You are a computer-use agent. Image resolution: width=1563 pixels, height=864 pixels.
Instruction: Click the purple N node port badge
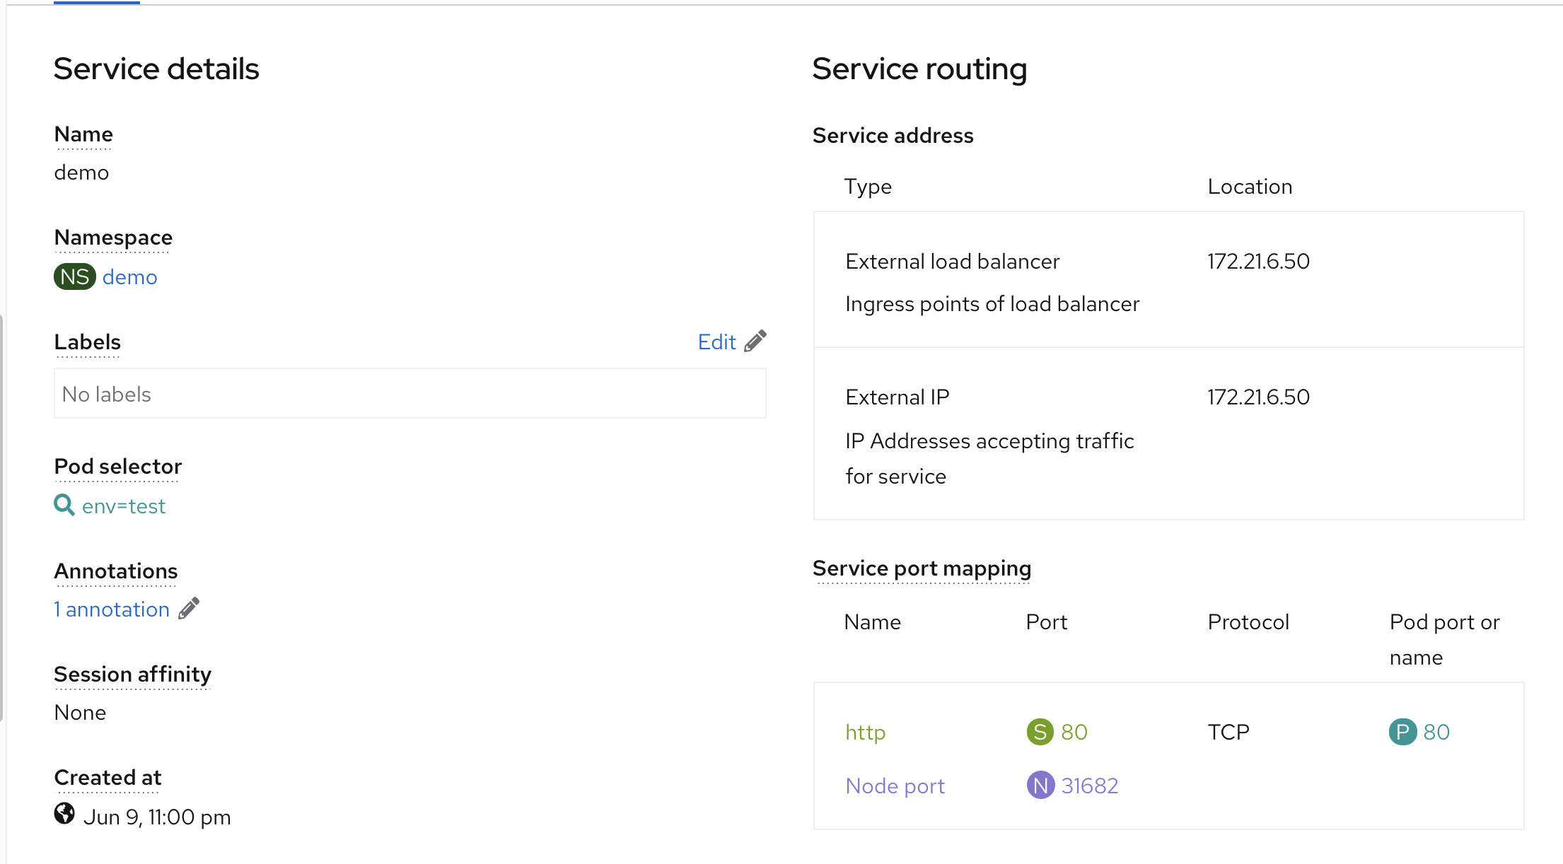[1040, 785]
